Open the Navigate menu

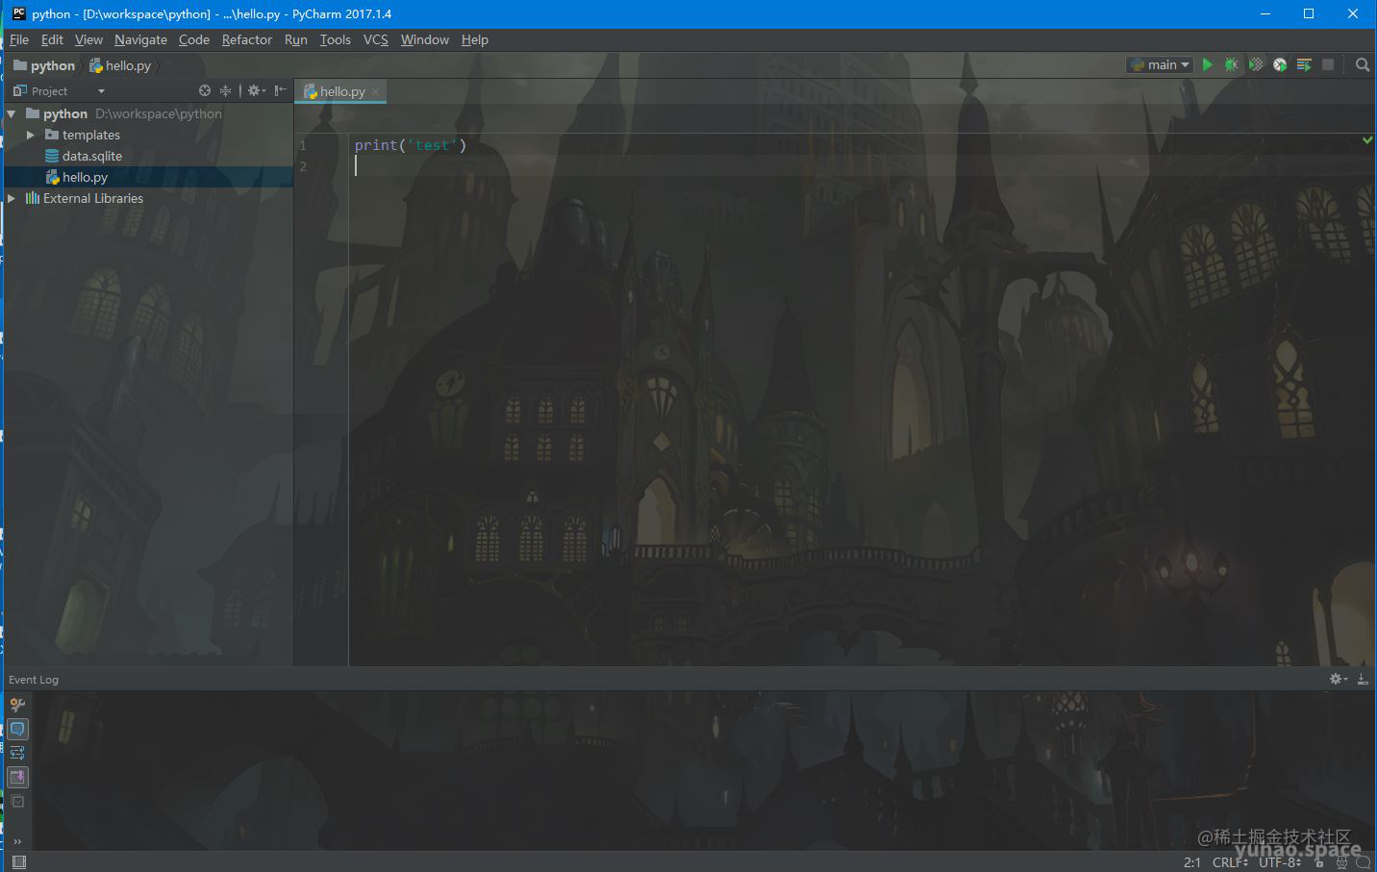140,39
